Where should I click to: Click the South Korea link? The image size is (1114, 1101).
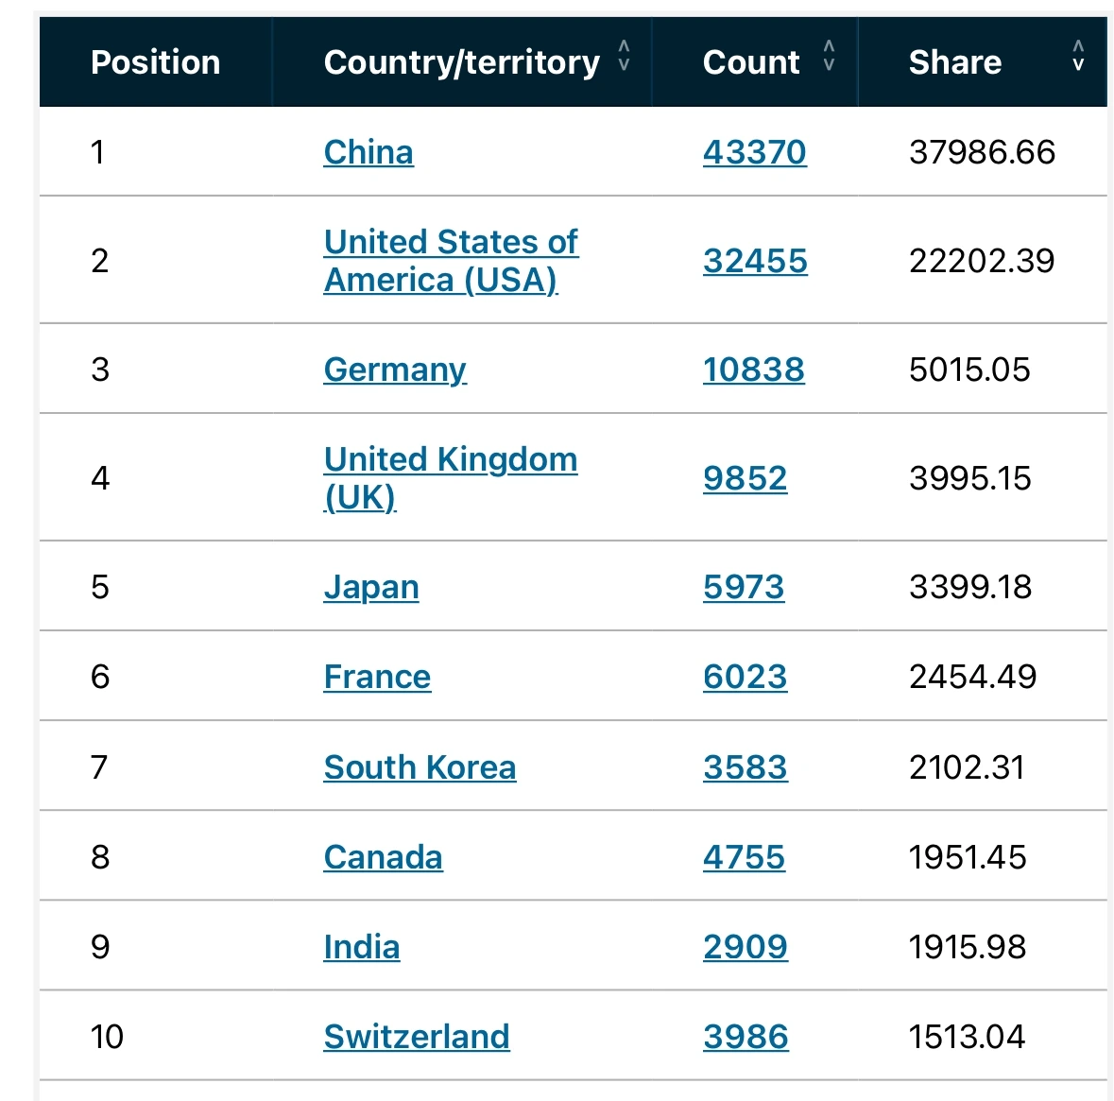coord(420,767)
